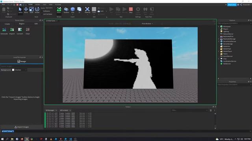Open the FILE menu
Screen dimensions: 252x141
(x=3, y=5)
